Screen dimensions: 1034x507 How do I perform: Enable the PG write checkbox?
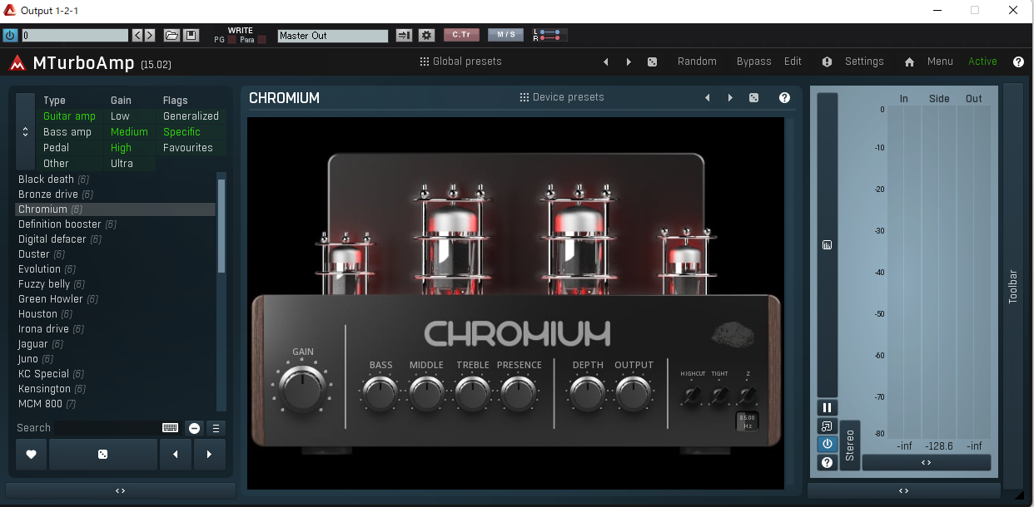click(231, 40)
